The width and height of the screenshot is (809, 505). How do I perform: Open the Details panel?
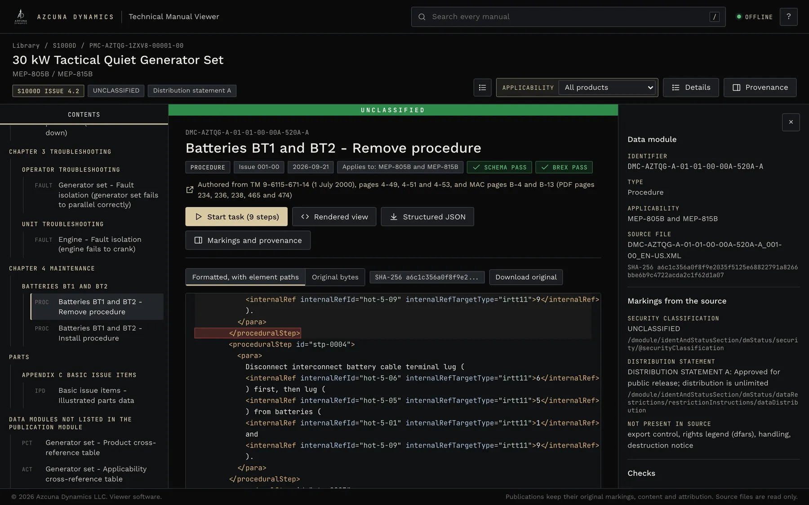(691, 88)
